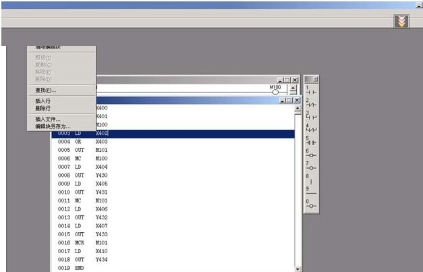Select the parallel open contact tool numbered 3

tap(311, 115)
